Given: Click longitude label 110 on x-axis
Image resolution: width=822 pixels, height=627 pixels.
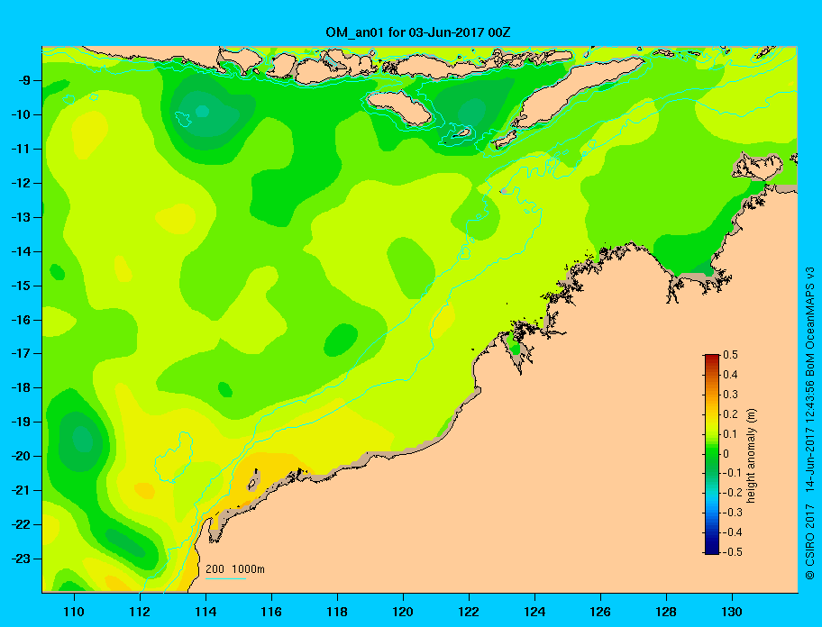Looking at the screenshot, I should coord(74,612).
